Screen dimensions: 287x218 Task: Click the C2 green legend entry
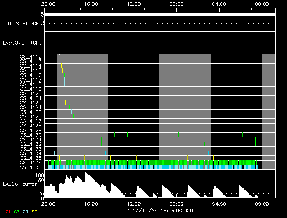[16, 211]
